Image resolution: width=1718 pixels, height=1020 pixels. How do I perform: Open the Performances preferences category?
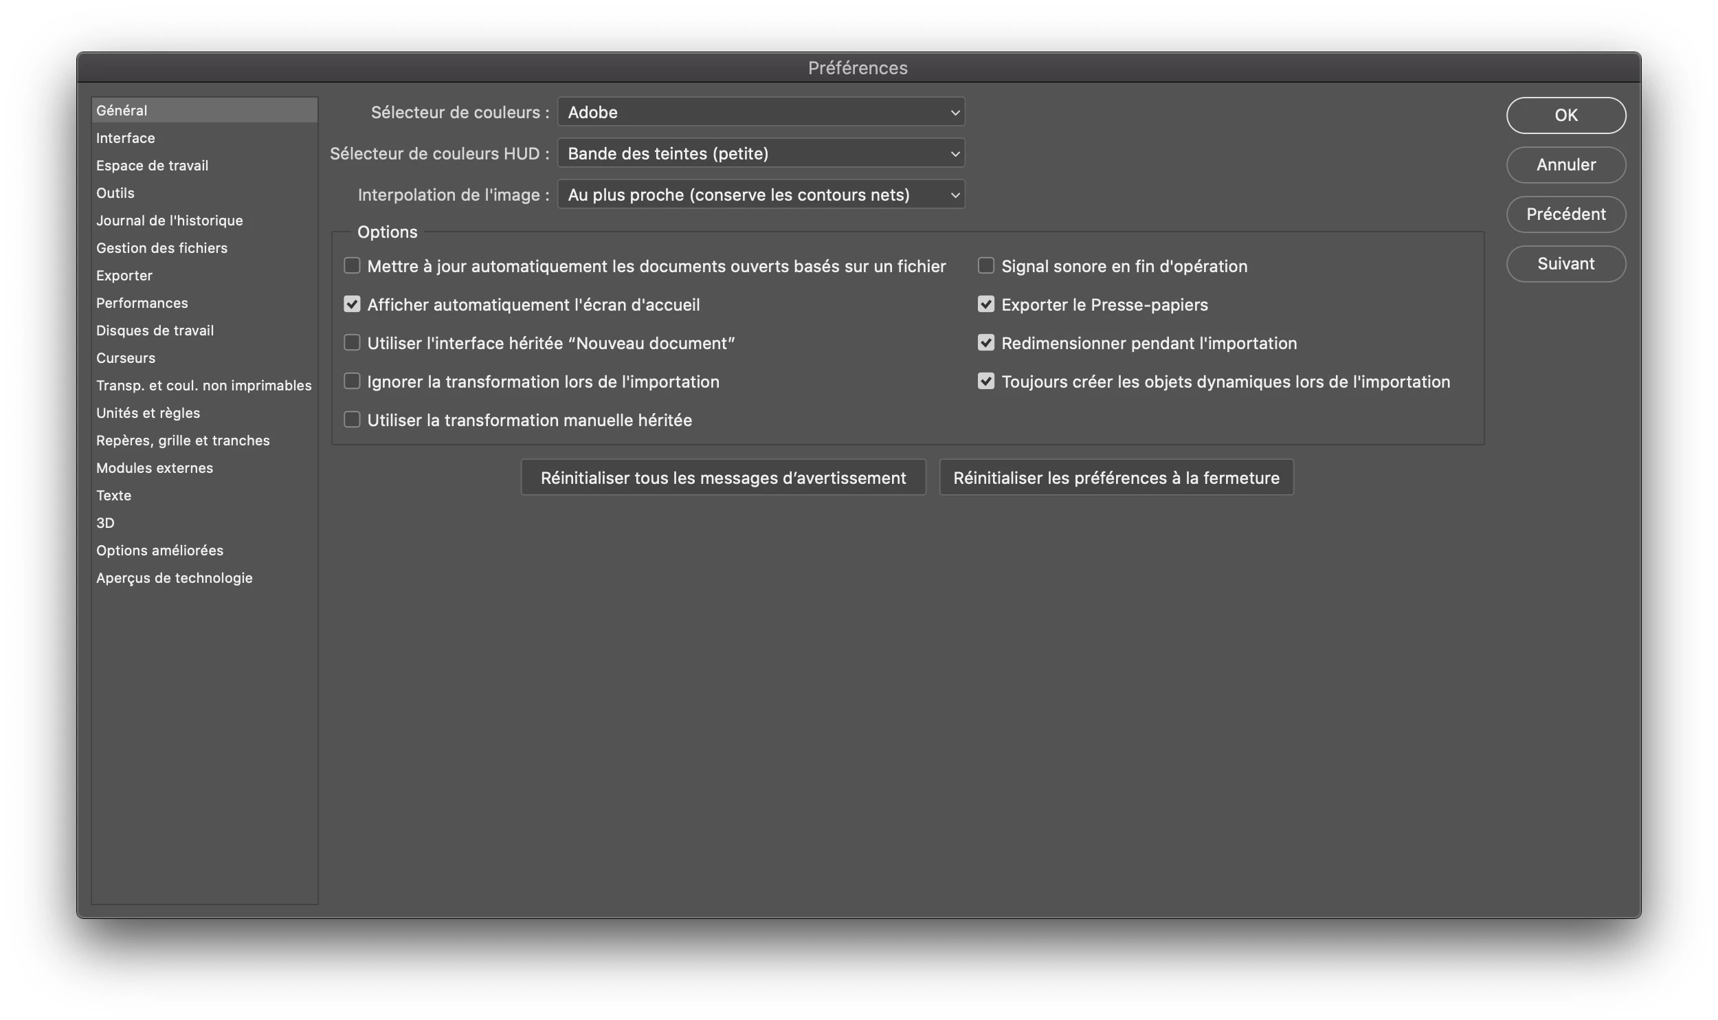142,303
